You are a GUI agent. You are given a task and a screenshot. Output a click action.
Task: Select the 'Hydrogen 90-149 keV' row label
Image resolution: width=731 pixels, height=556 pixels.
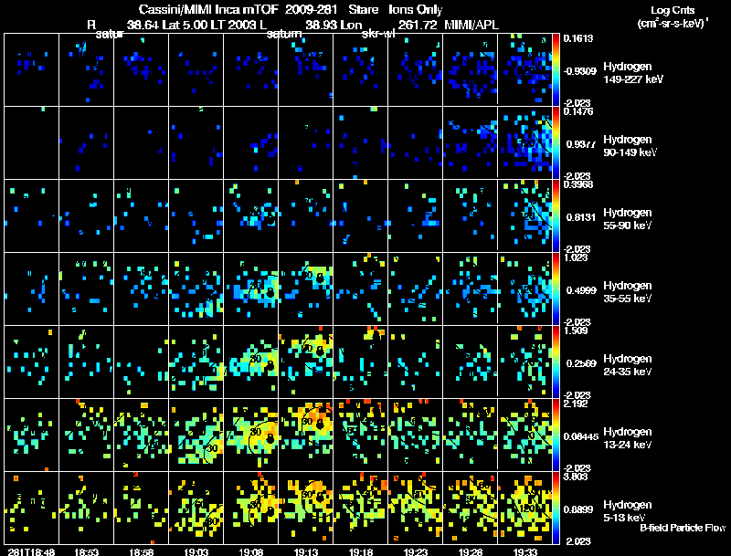tap(630, 146)
